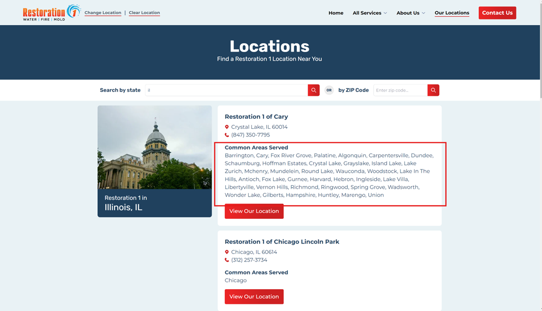Image resolution: width=542 pixels, height=311 pixels.
Task: Click the Restoration 1 logo
Action: (51, 13)
